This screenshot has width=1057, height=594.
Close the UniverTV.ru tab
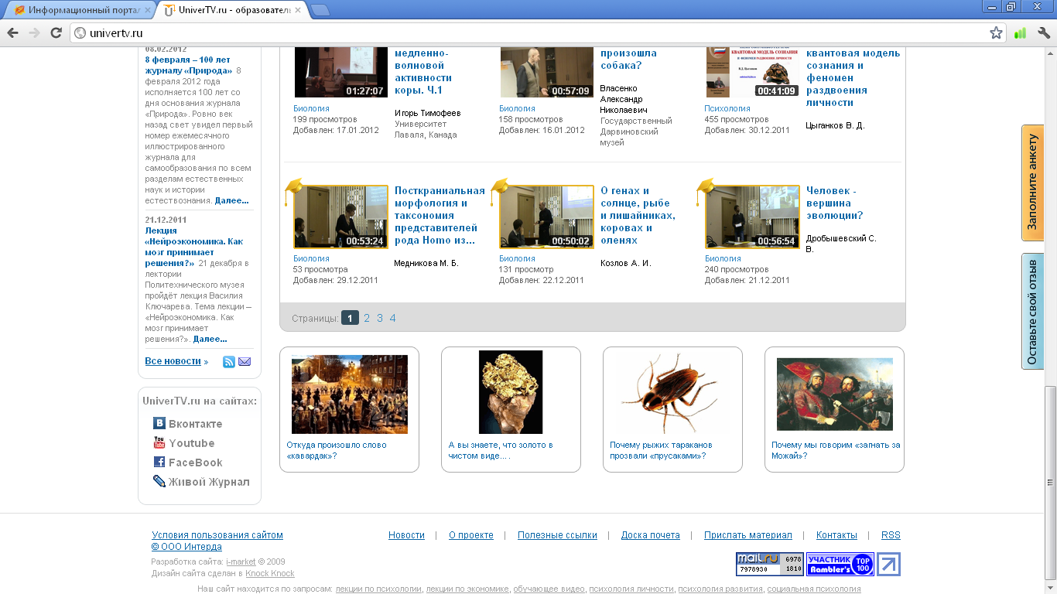(x=298, y=10)
